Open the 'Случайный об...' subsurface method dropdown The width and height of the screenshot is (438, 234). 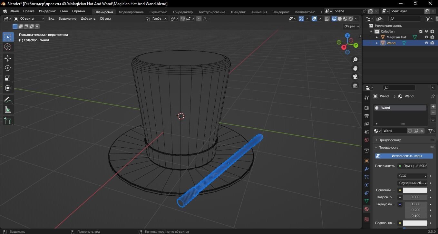click(x=413, y=183)
